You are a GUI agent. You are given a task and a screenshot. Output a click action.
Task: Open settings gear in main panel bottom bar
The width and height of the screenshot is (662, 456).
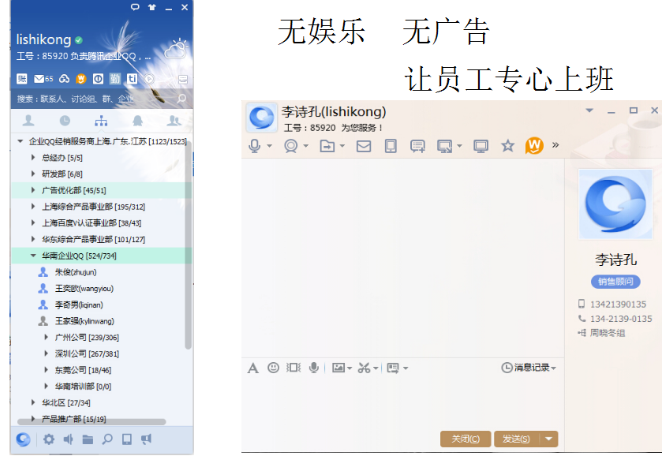(49, 439)
